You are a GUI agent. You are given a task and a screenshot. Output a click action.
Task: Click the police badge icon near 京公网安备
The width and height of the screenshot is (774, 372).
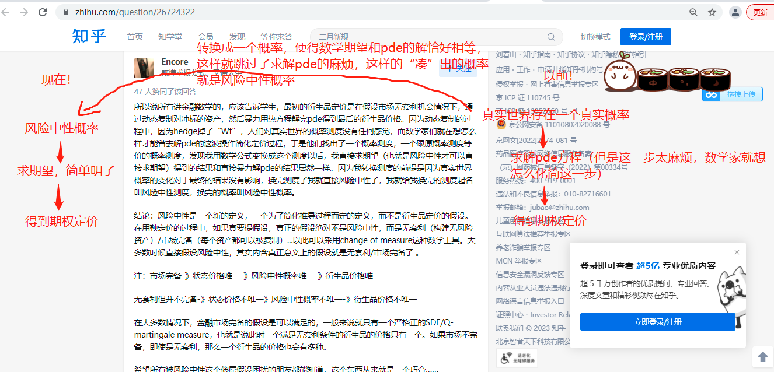tap(501, 124)
